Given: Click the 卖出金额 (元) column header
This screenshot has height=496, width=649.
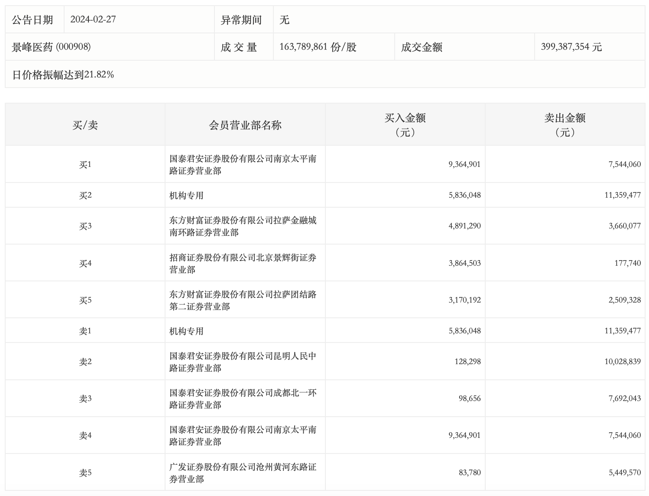Looking at the screenshot, I should pos(565,125).
